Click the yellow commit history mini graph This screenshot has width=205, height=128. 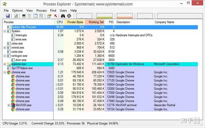tap(104, 16)
